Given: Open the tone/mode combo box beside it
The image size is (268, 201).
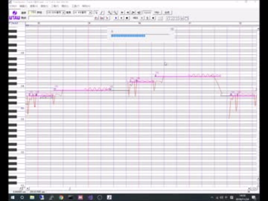Looking at the screenshot, I should [90, 12].
